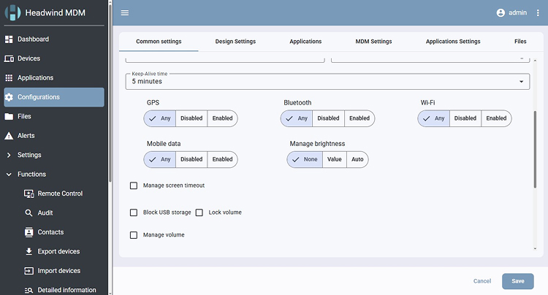The image size is (548, 295).
Task: Set Mobile data to Any
Action: coord(160,159)
